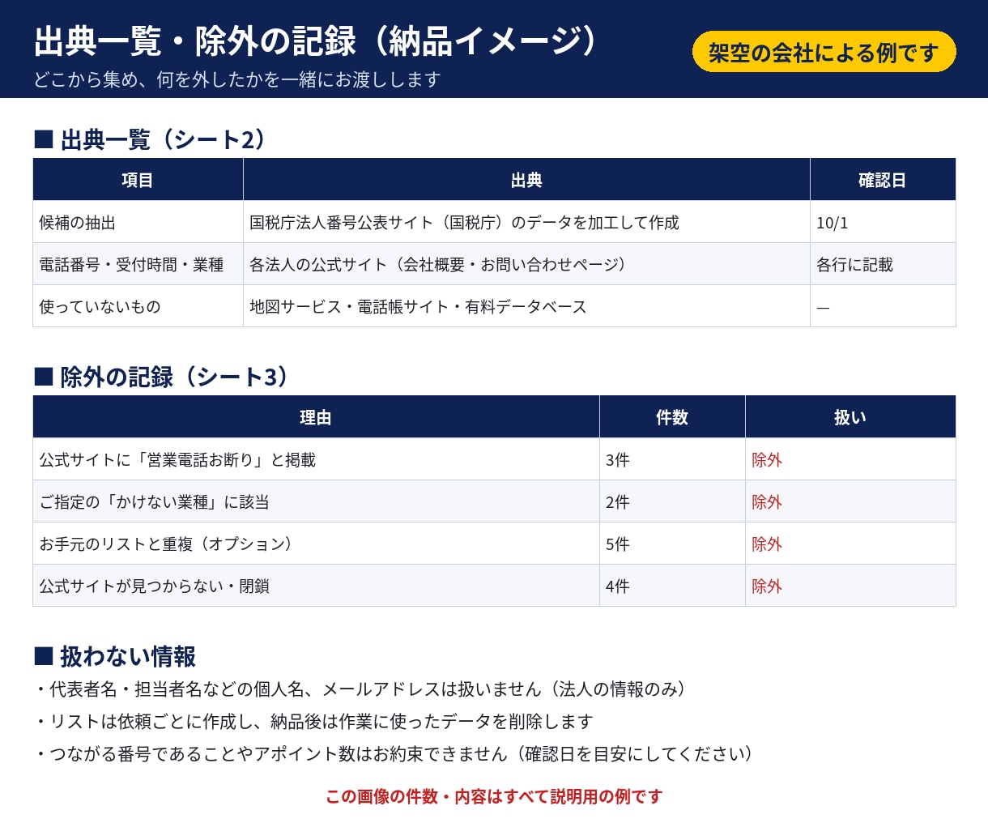Viewport: 988px width, 823px height.
Task: Click the bullet about アポイント数 not guaranteed
Action: [396, 754]
